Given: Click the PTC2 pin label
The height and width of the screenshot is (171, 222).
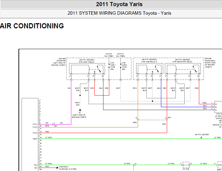Looking at the screenshot, I should 35,127.
